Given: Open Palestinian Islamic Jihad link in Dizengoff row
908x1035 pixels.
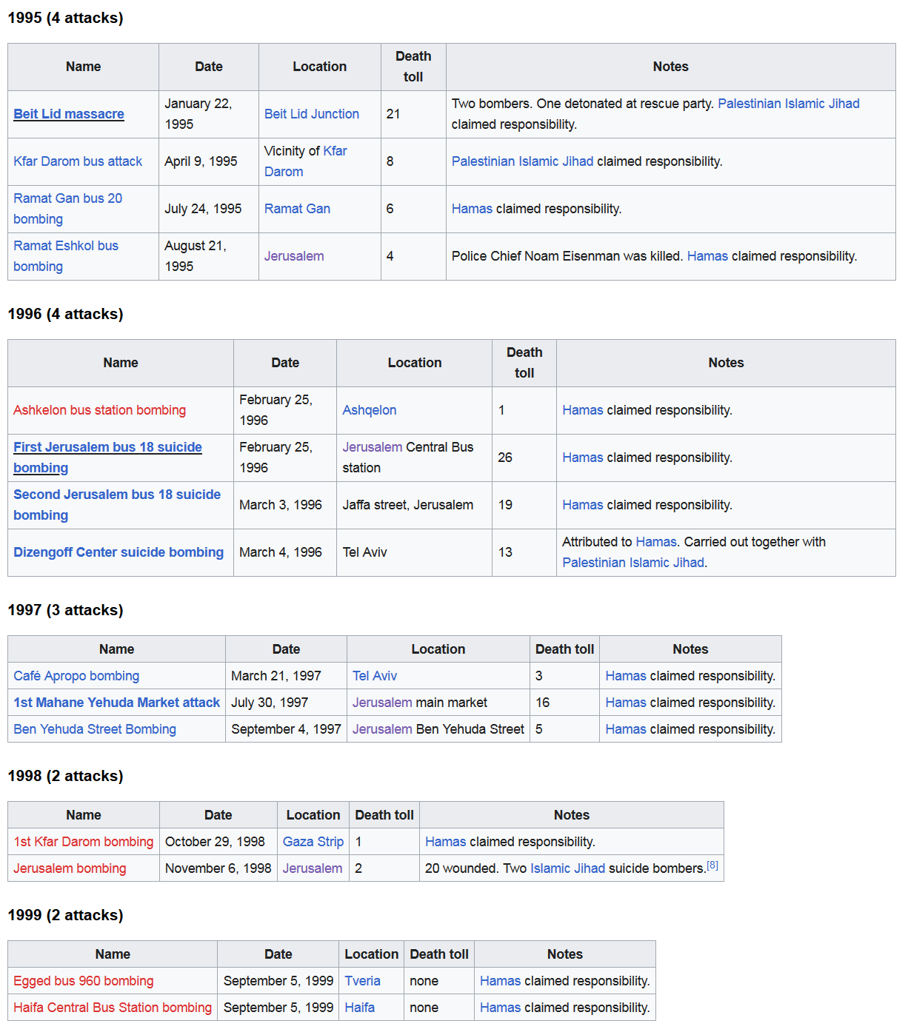Looking at the screenshot, I should (633, 563).
